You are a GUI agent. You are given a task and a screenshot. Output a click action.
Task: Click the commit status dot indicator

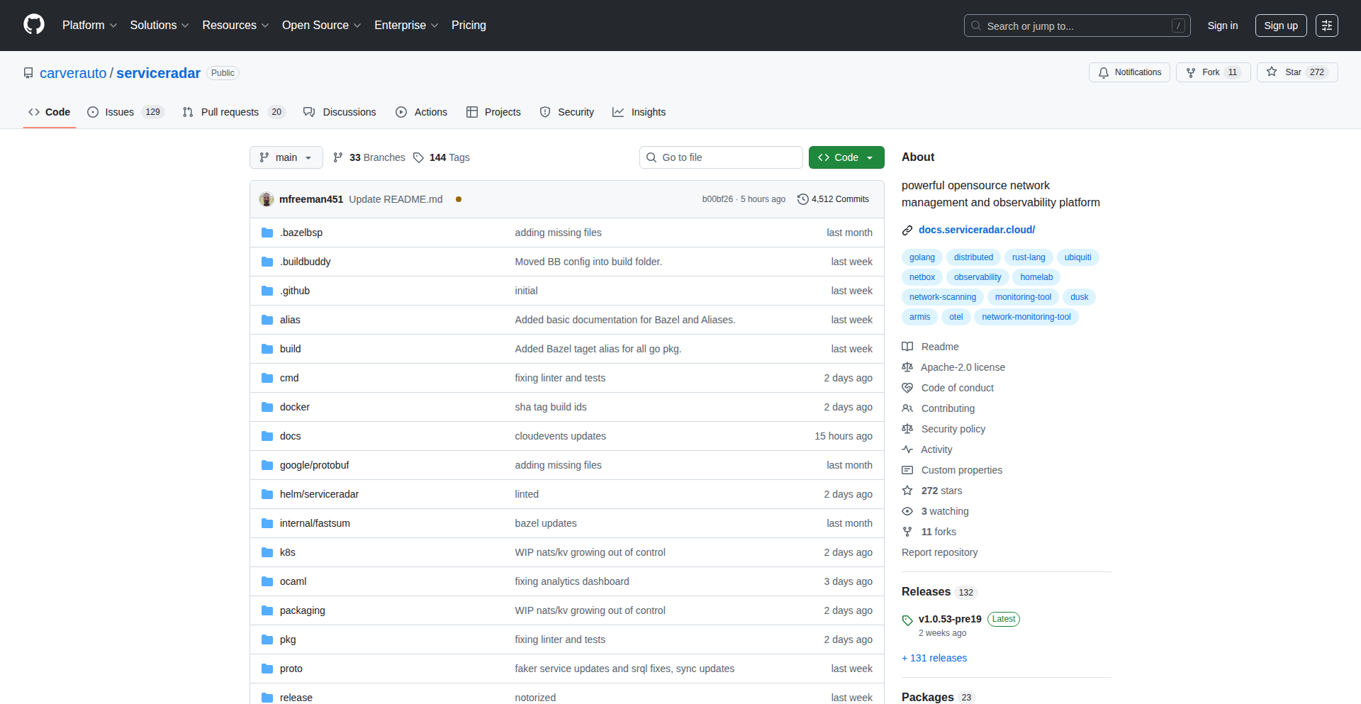coord(459,199)
